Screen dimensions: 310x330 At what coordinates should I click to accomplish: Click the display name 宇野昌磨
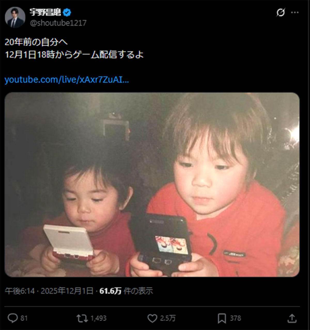[46, 12]
